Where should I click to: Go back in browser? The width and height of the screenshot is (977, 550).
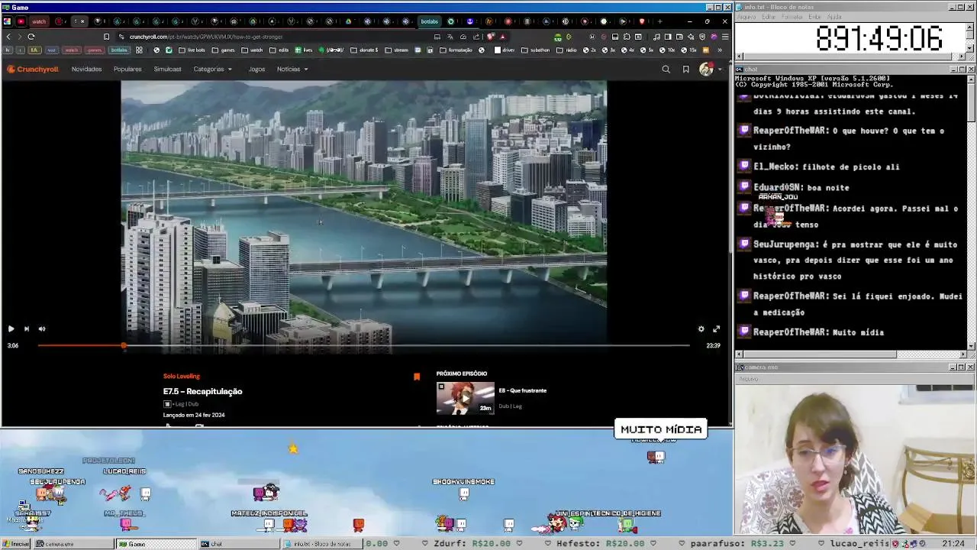tap(9, 37)
